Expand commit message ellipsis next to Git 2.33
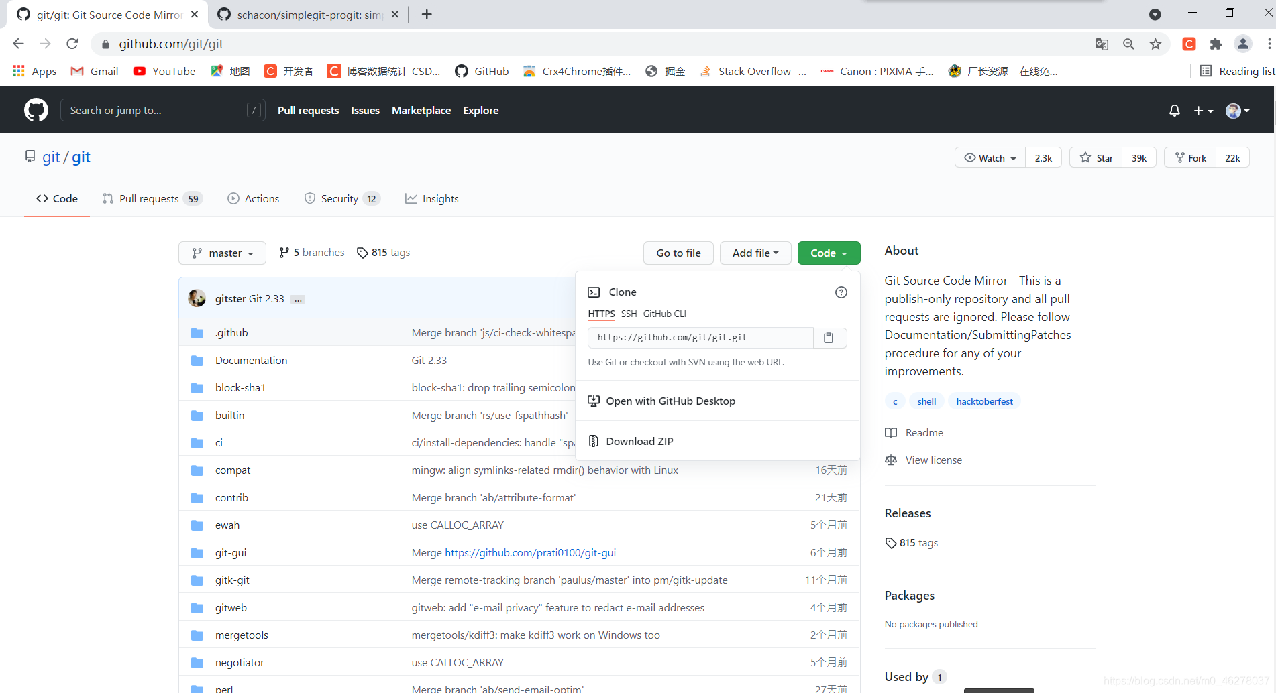 pyautogui.click(x=299, y=300)
